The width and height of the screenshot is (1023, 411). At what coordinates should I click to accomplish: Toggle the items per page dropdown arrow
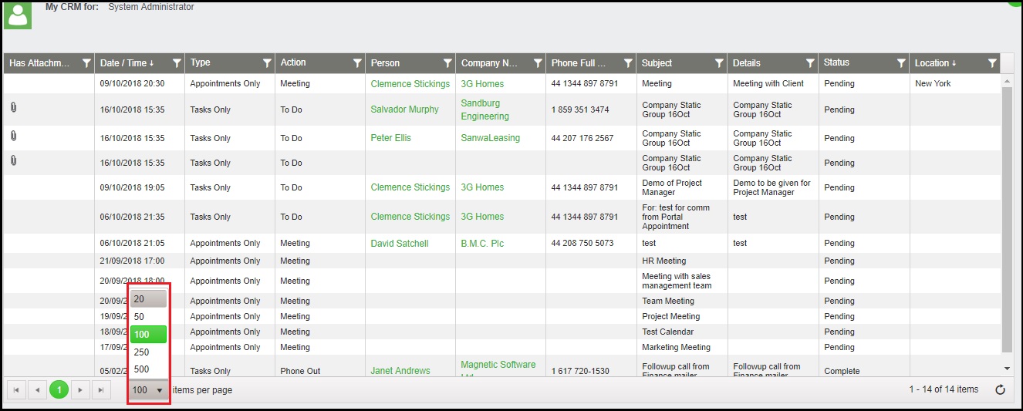pyautogui.click(x=160, y=390)
